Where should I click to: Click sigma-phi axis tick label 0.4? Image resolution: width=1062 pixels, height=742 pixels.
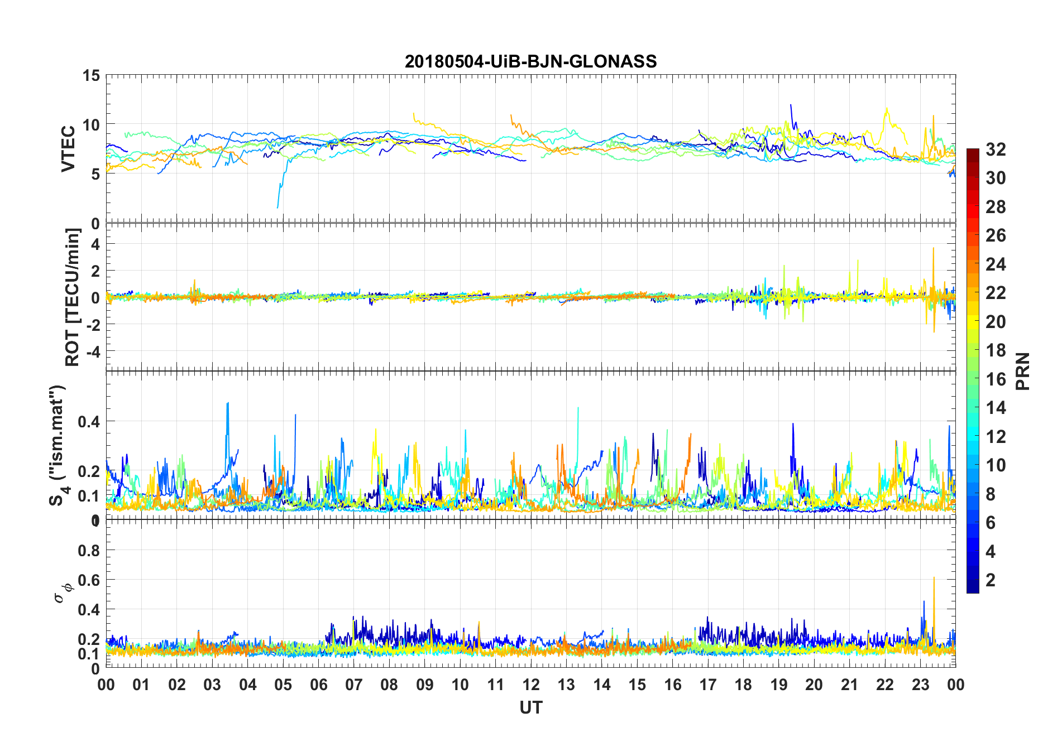[x=89, y=610]
